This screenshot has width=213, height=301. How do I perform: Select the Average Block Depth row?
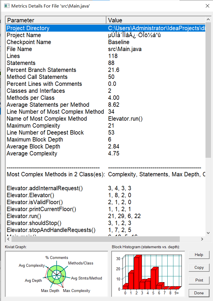105,146
